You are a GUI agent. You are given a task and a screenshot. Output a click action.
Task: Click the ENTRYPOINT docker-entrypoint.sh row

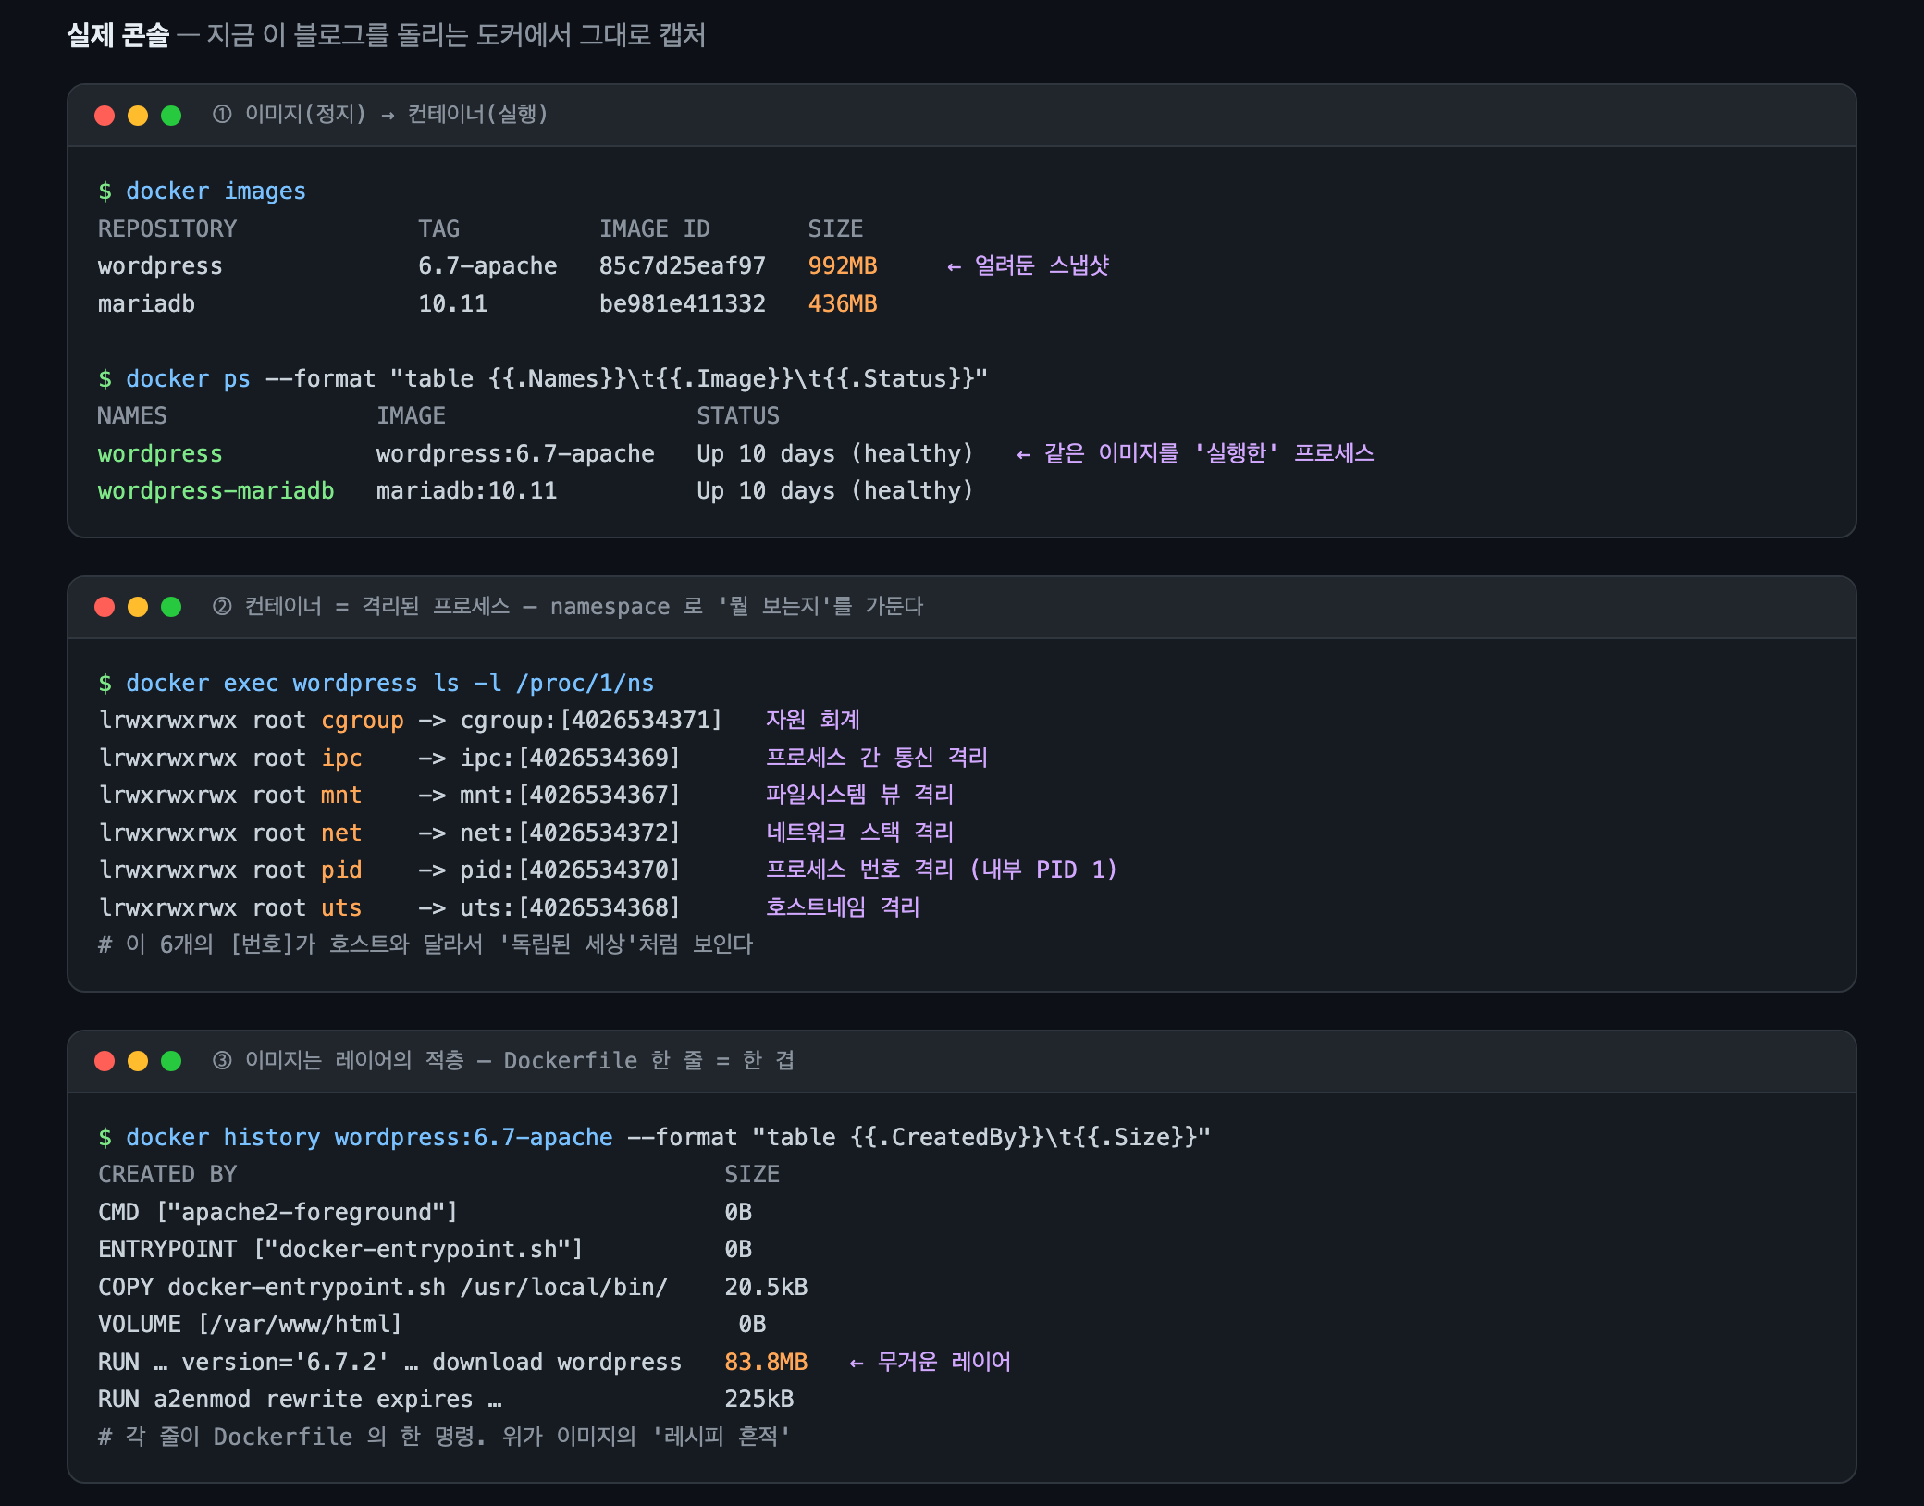425,1249
